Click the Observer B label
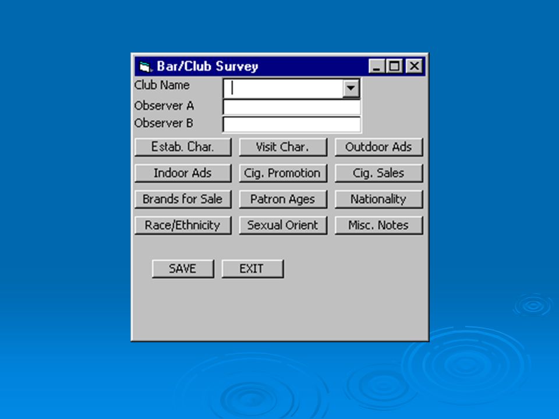 pyautogui.click(x=164, y=123)
